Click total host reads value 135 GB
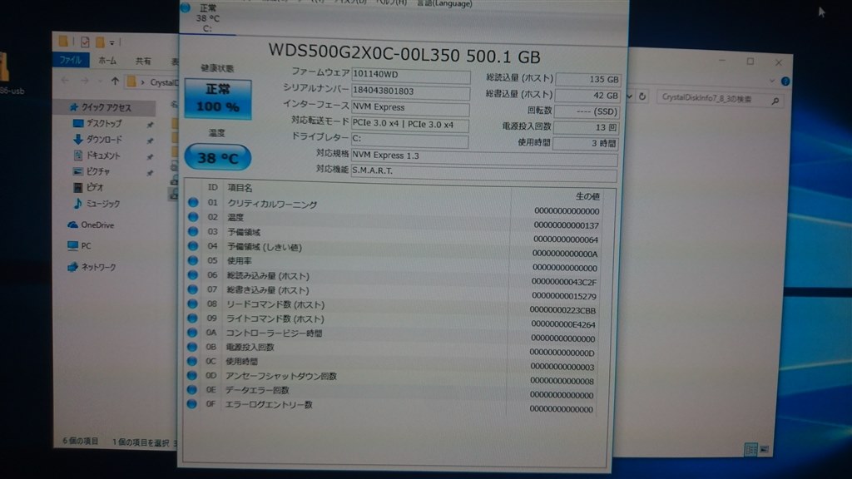The width and height of the screenshot is (852, 479). pyautogui.click(x=588, y=79)
